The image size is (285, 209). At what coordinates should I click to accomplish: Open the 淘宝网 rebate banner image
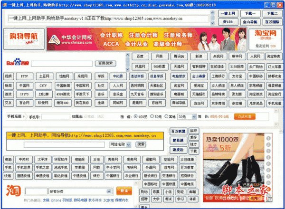coord(266,39)
